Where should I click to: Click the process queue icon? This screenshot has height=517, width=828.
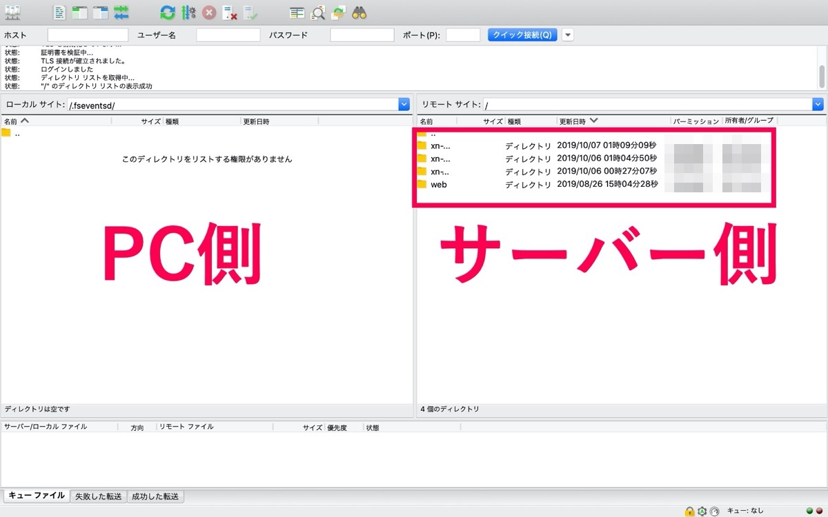[188, 12]
